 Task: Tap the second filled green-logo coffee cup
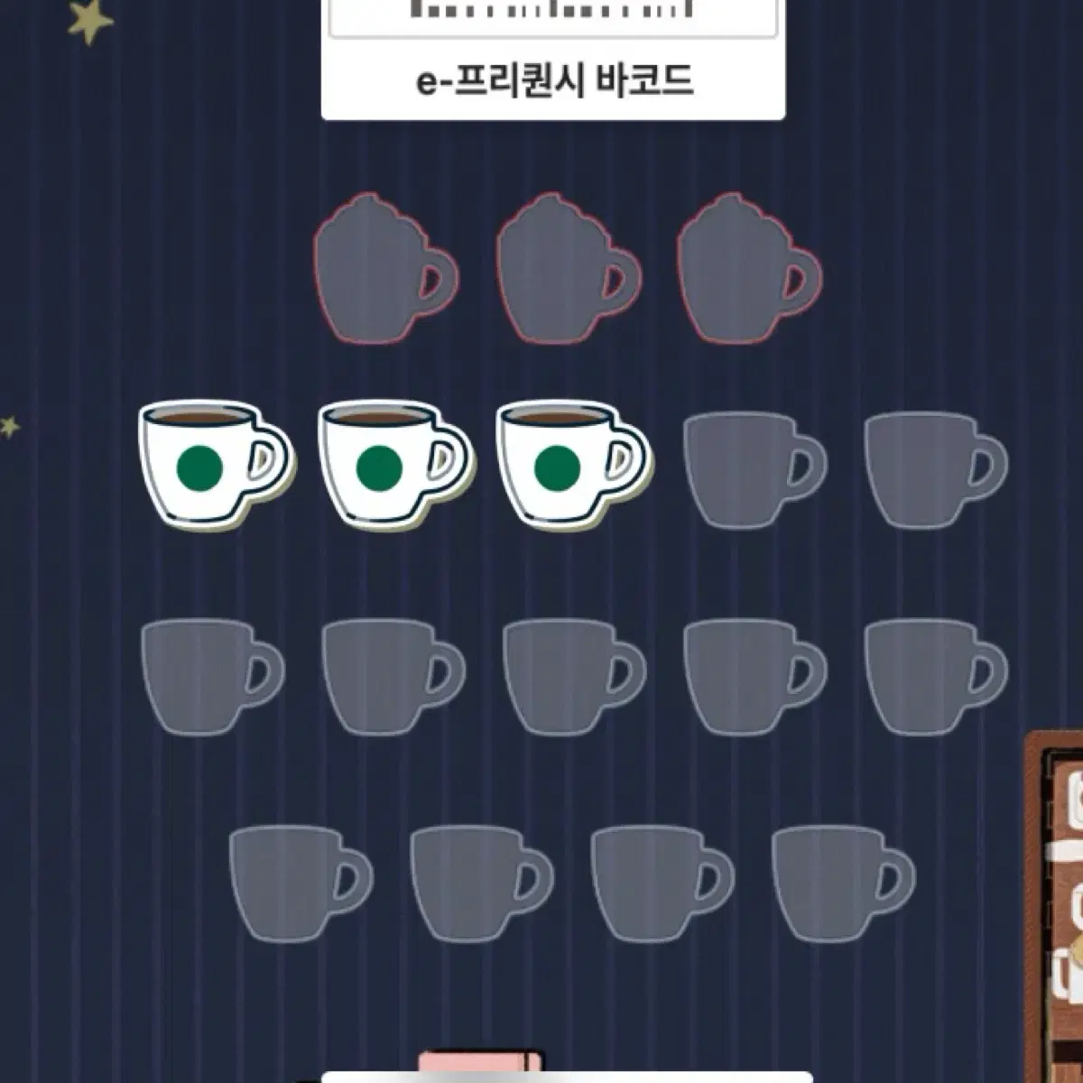[x=394, y=464]
